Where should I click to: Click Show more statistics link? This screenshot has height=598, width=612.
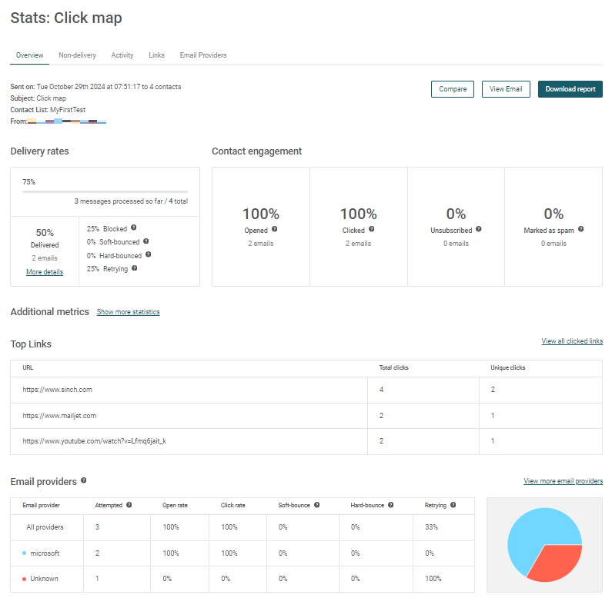coord(129,312)
